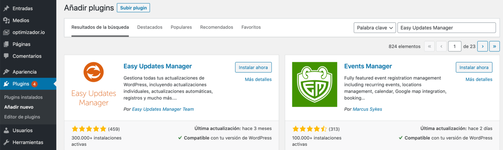
Task: Open the Palabra clave dropdown
Action: click(375, 28)
